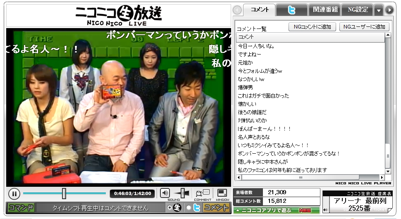This screenshot has height=219, width=401.
Task: Click the 来場者数 count 21,309
Action: pyautogui.click(x=277, y=192)
